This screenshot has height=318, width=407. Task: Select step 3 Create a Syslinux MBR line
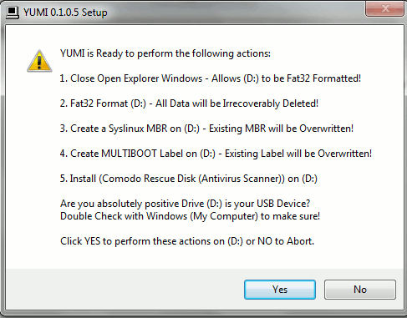click(206, 129)
